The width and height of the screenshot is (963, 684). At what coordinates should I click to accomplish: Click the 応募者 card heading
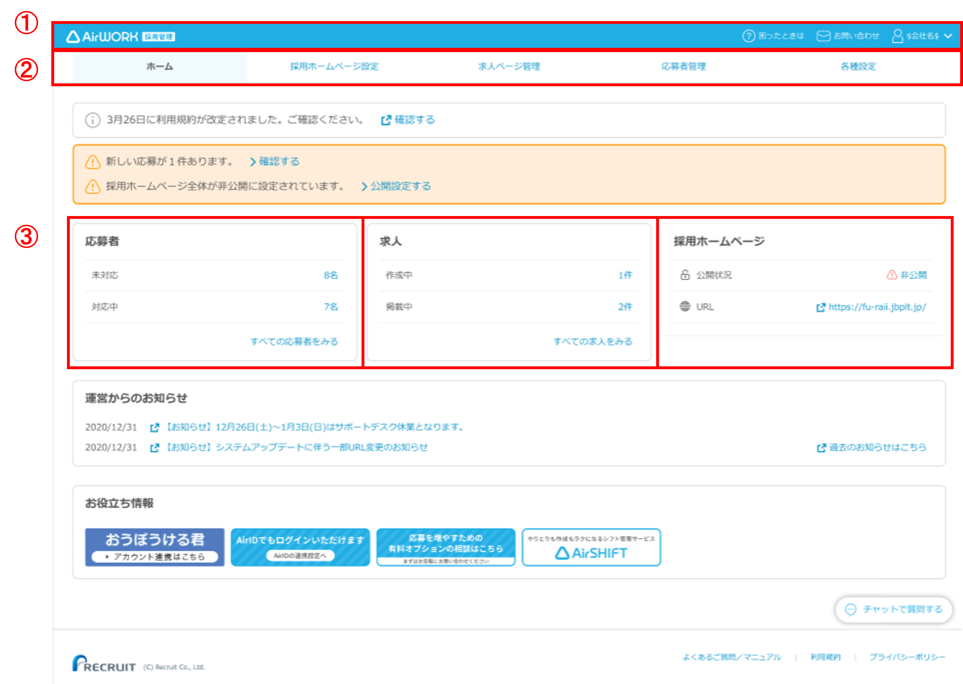(x=102, y=241)
